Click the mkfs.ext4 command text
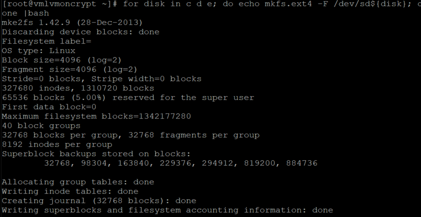 coord(274,4)
